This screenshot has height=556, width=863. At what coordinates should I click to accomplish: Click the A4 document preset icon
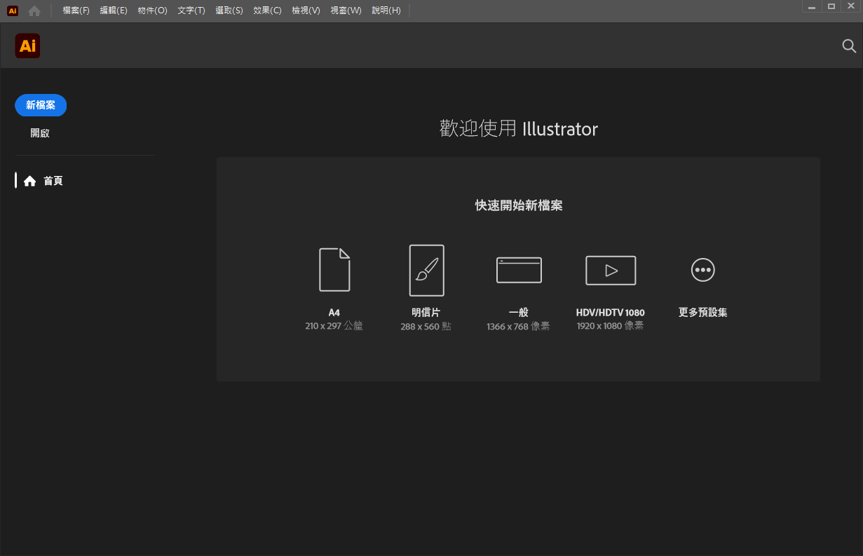tap(334, 270)
